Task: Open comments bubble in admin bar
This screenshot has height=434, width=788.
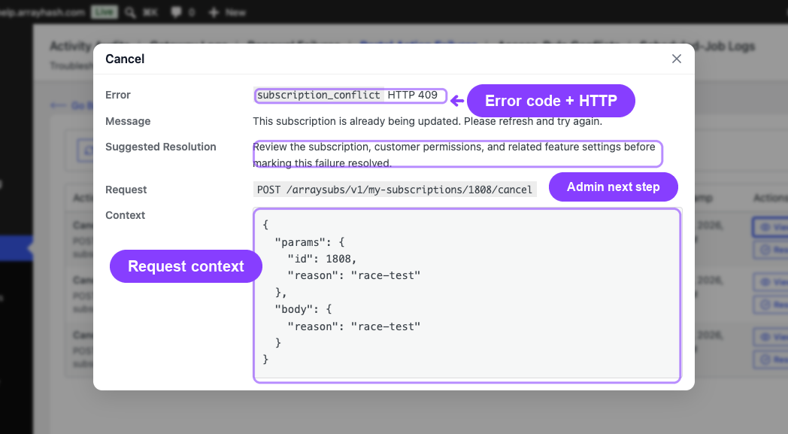Action: click(176, 12)
